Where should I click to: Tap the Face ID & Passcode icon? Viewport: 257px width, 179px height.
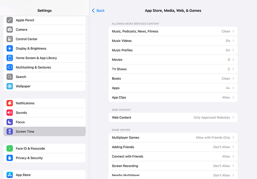pyautogui.click(x=10, y=149)
